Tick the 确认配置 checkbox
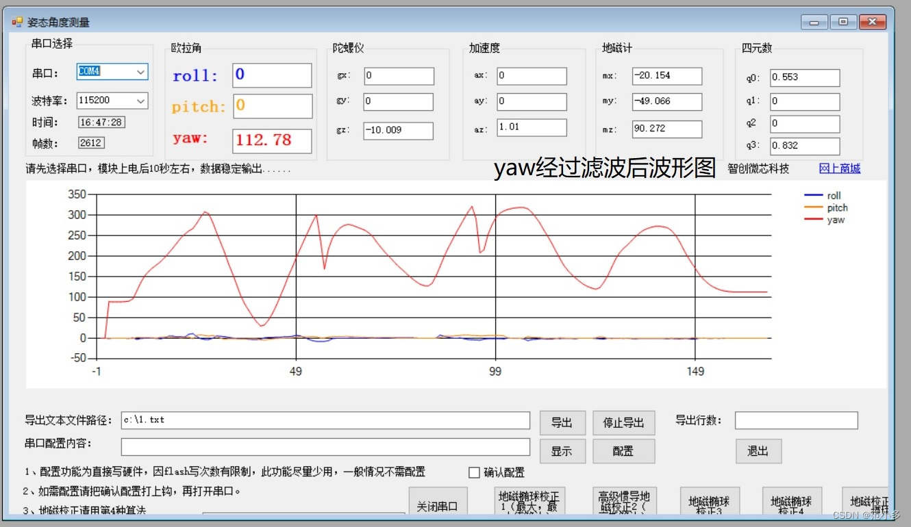The width and height of the screenshot is (911, 527). [x=474, y=472]
